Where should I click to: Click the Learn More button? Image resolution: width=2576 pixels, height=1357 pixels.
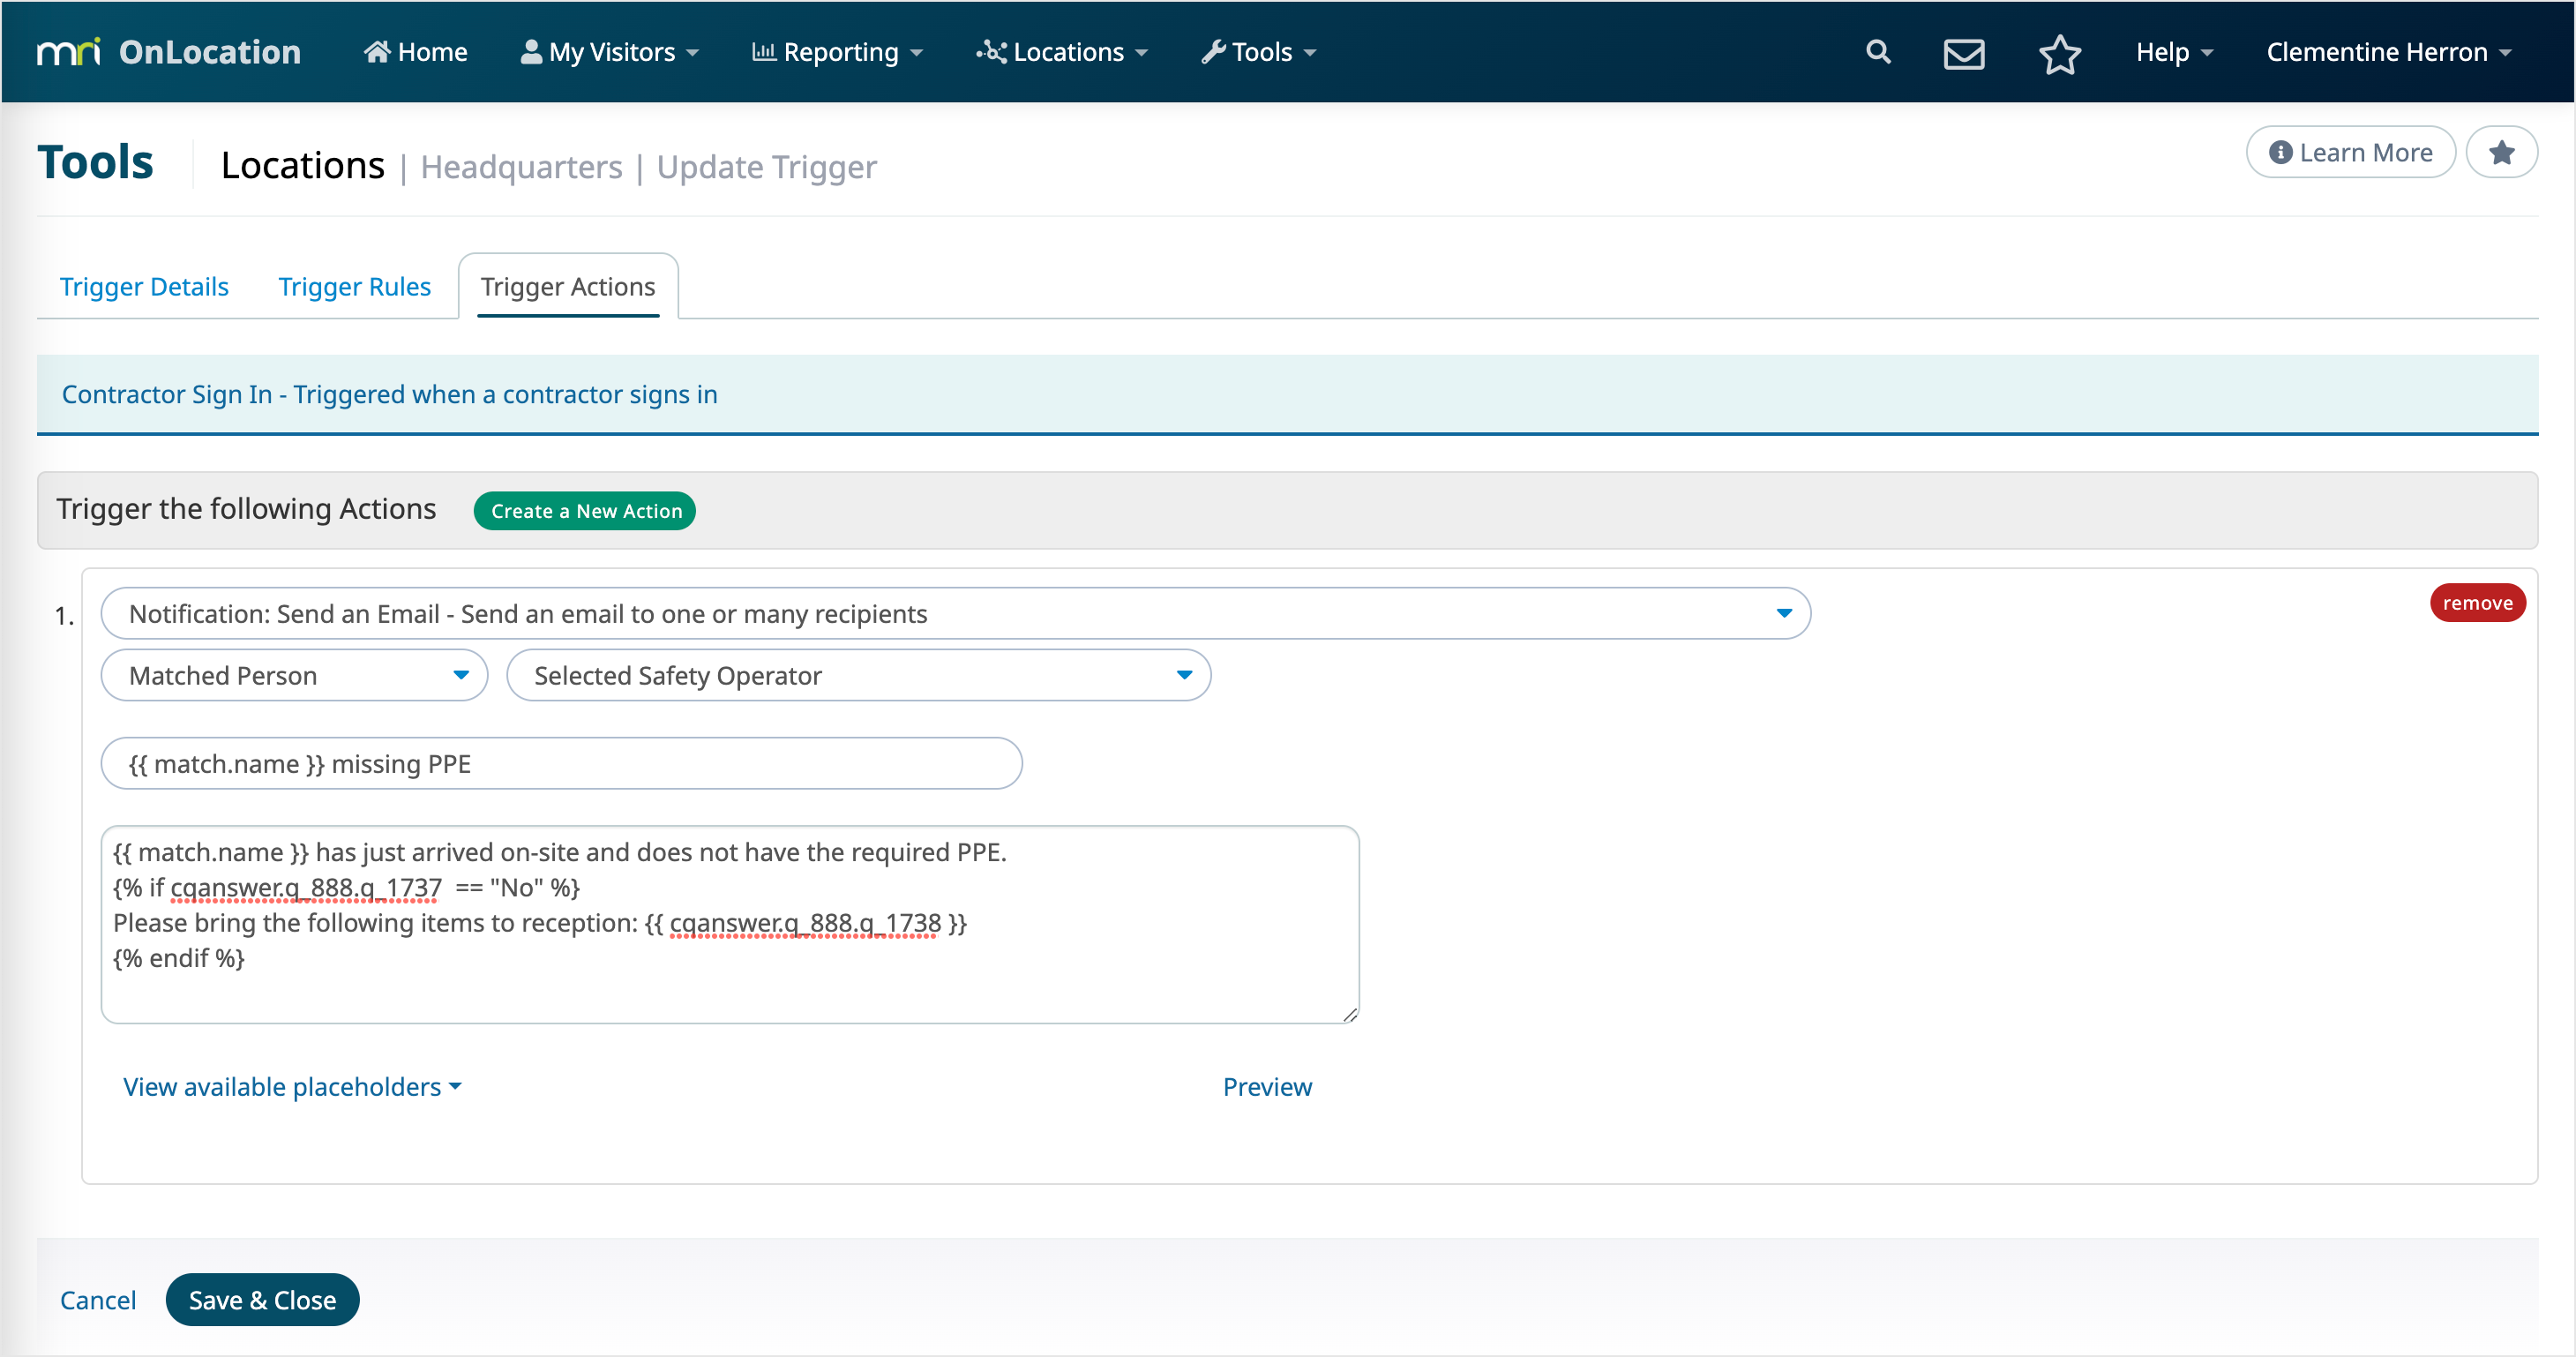2350,152
